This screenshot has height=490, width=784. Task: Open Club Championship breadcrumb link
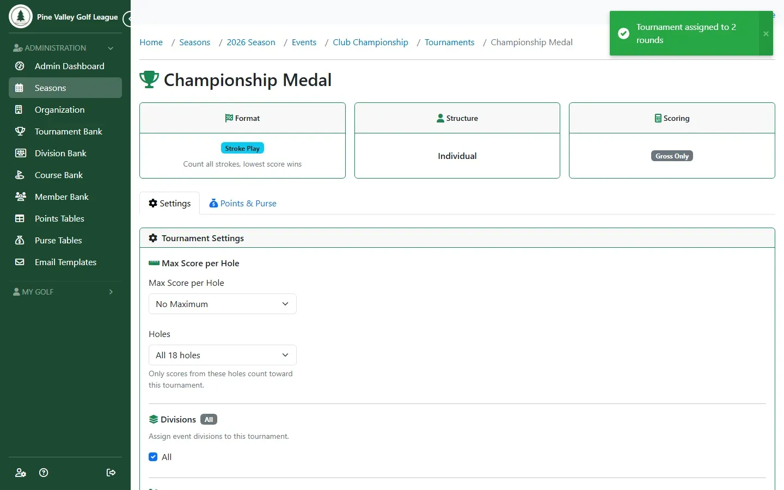(370, 42)
